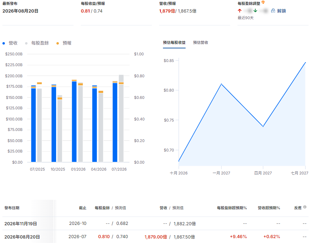Click the 0.682 EPS forecast value
The height and width of the screenshot is (243, 312).
point(122,224)
